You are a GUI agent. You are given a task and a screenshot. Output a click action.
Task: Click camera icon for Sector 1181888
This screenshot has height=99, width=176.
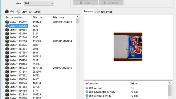7,87
